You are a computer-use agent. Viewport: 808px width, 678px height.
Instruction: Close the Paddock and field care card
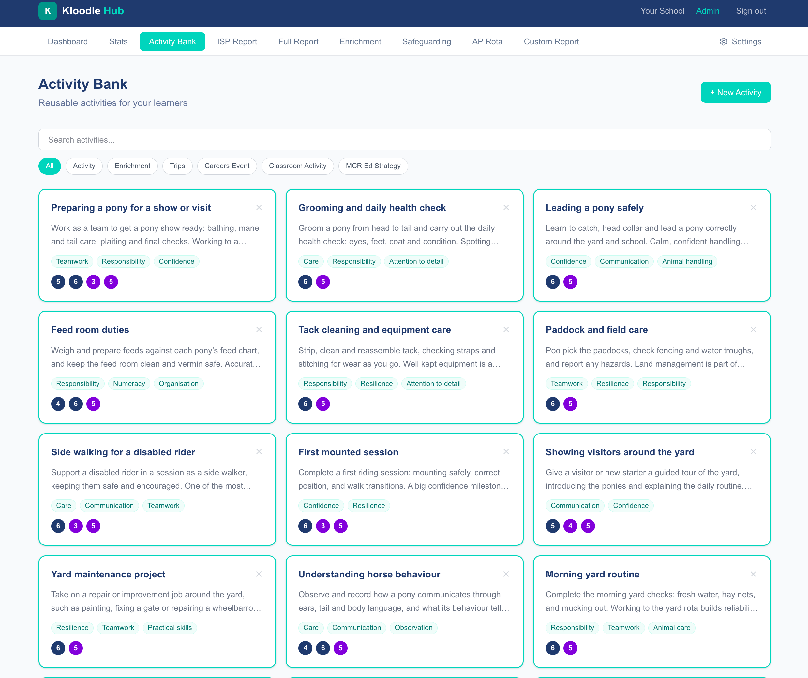click(x=753, y=330)
